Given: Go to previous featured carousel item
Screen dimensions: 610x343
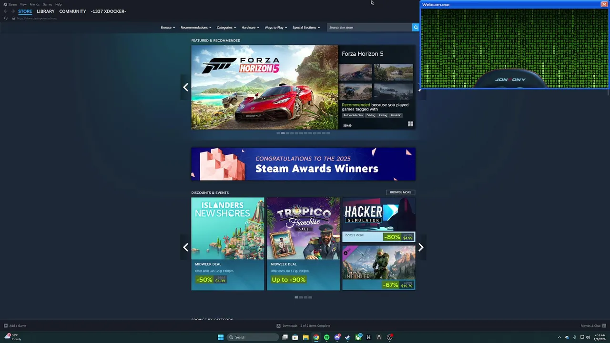Looking at the screenshot, I should [186, 87].
